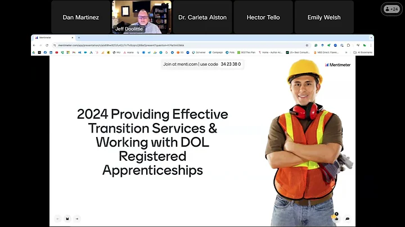The image size is (405, 227).
Task: Reload the Mentimeter page
Action: pyautogui.click(x=47, y=45)
